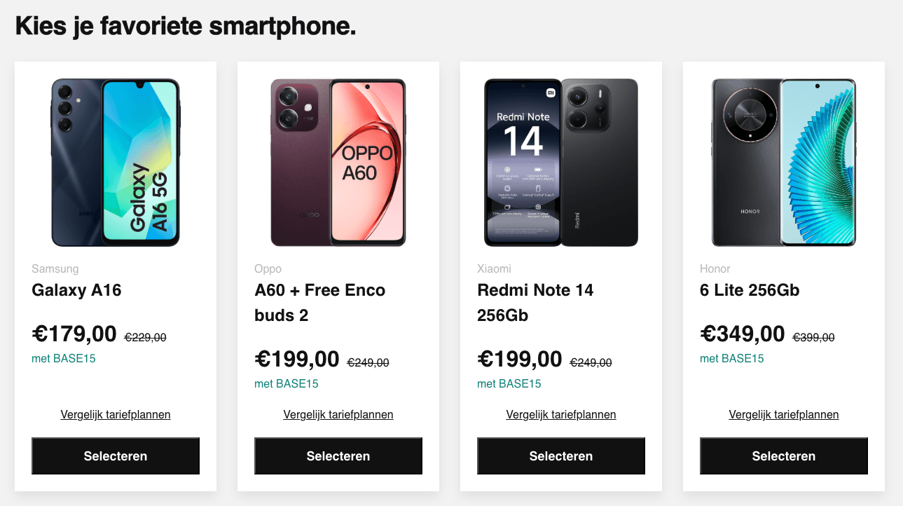
Task: Click the Honor 6 Lite phone image
Action: click(784, 163)
